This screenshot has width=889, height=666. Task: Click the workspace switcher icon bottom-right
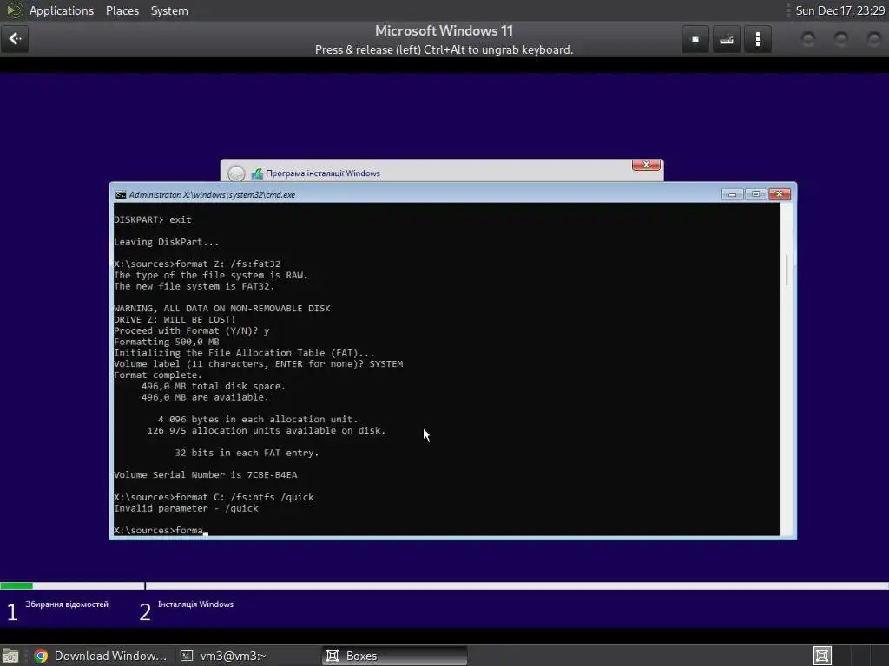click(822, 656)
